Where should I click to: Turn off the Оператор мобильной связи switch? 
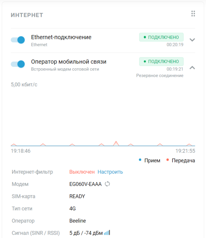pyautogui.click(x=18, y=64)
